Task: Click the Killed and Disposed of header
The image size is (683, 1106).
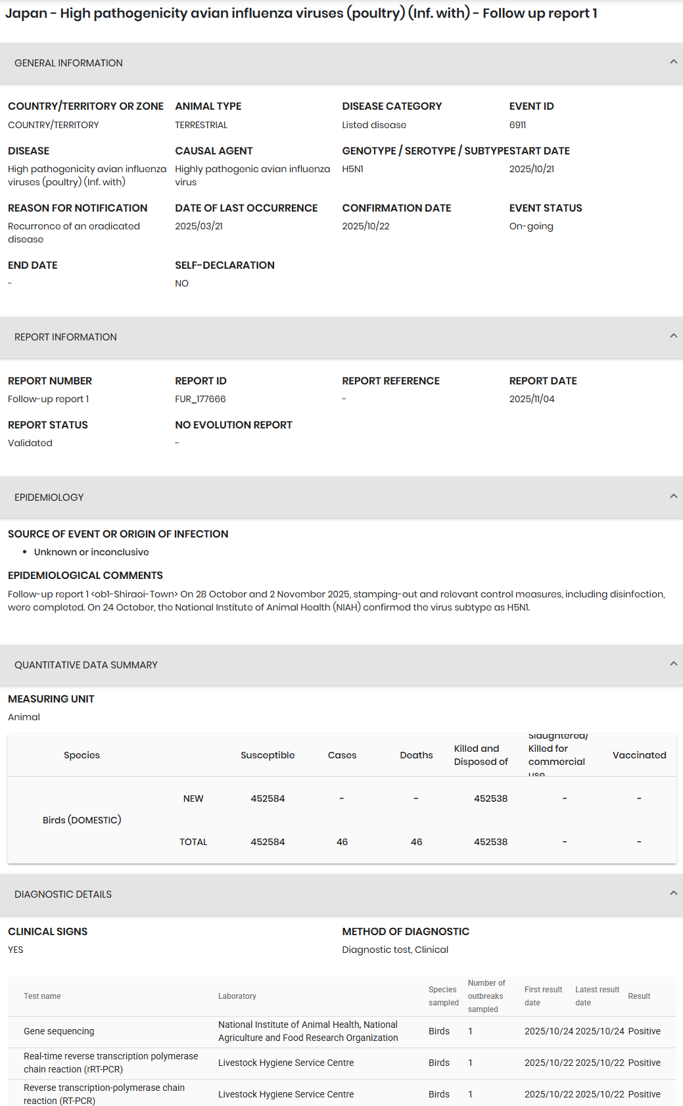Action: pos(481,755)
